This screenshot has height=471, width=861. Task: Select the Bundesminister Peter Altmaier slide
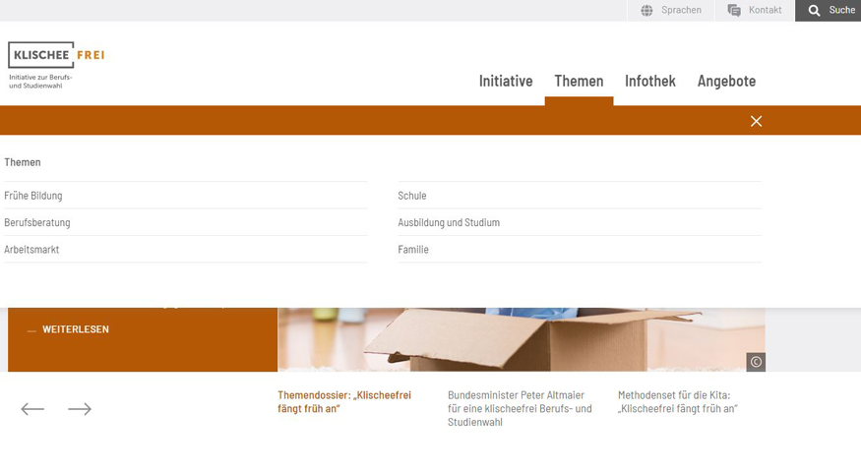(x=520, y=408)
